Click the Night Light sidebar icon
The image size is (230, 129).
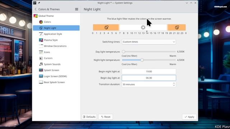point(41,28)
